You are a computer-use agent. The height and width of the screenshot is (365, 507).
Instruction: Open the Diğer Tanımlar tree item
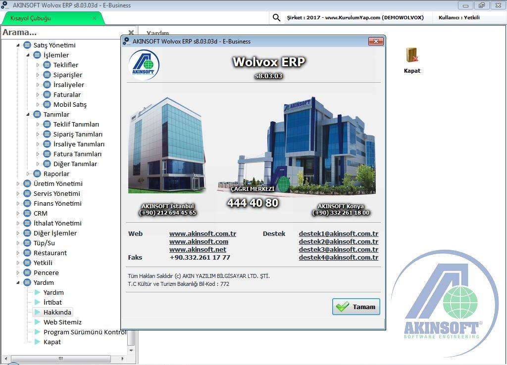pos(75,164)
